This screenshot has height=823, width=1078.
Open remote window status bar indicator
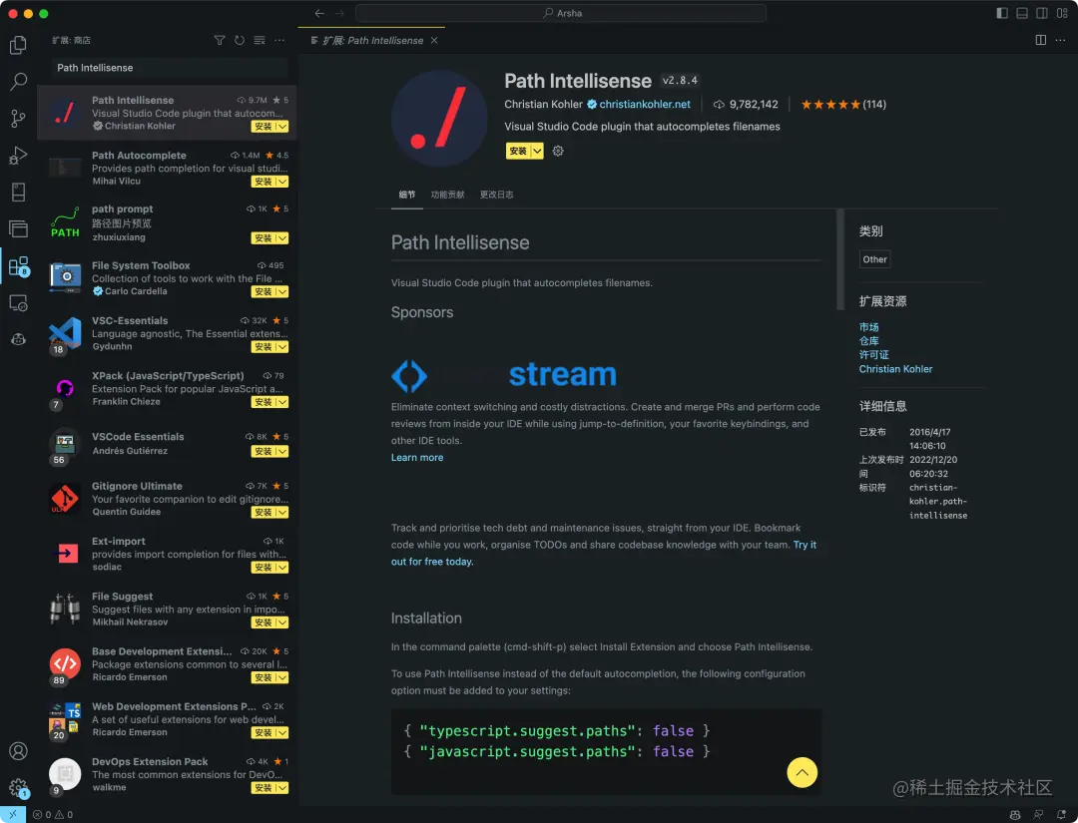click(12, 815)
